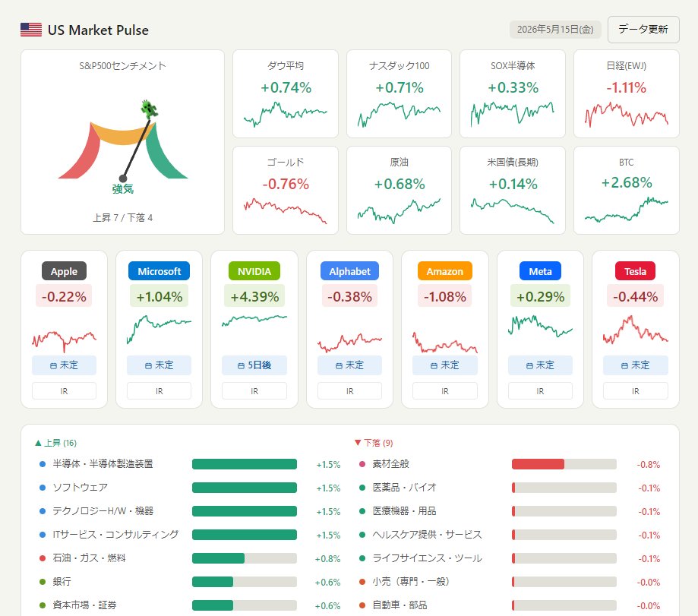Open the ダウ平均 index card
The width and height of the screenshot is (698, 616).
pyautogui.click(x=286, y=94)
